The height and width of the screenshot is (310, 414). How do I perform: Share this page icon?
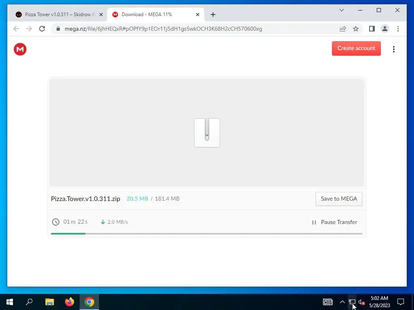coord(343,29)
